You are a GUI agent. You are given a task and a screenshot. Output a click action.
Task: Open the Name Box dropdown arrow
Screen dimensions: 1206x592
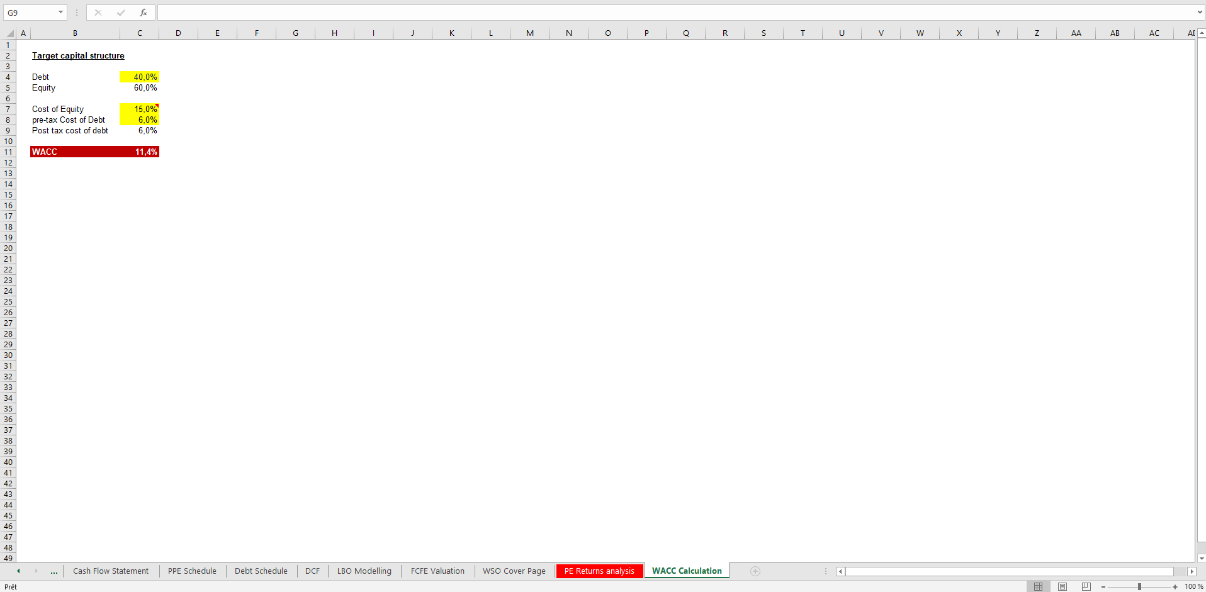point(60,12)
